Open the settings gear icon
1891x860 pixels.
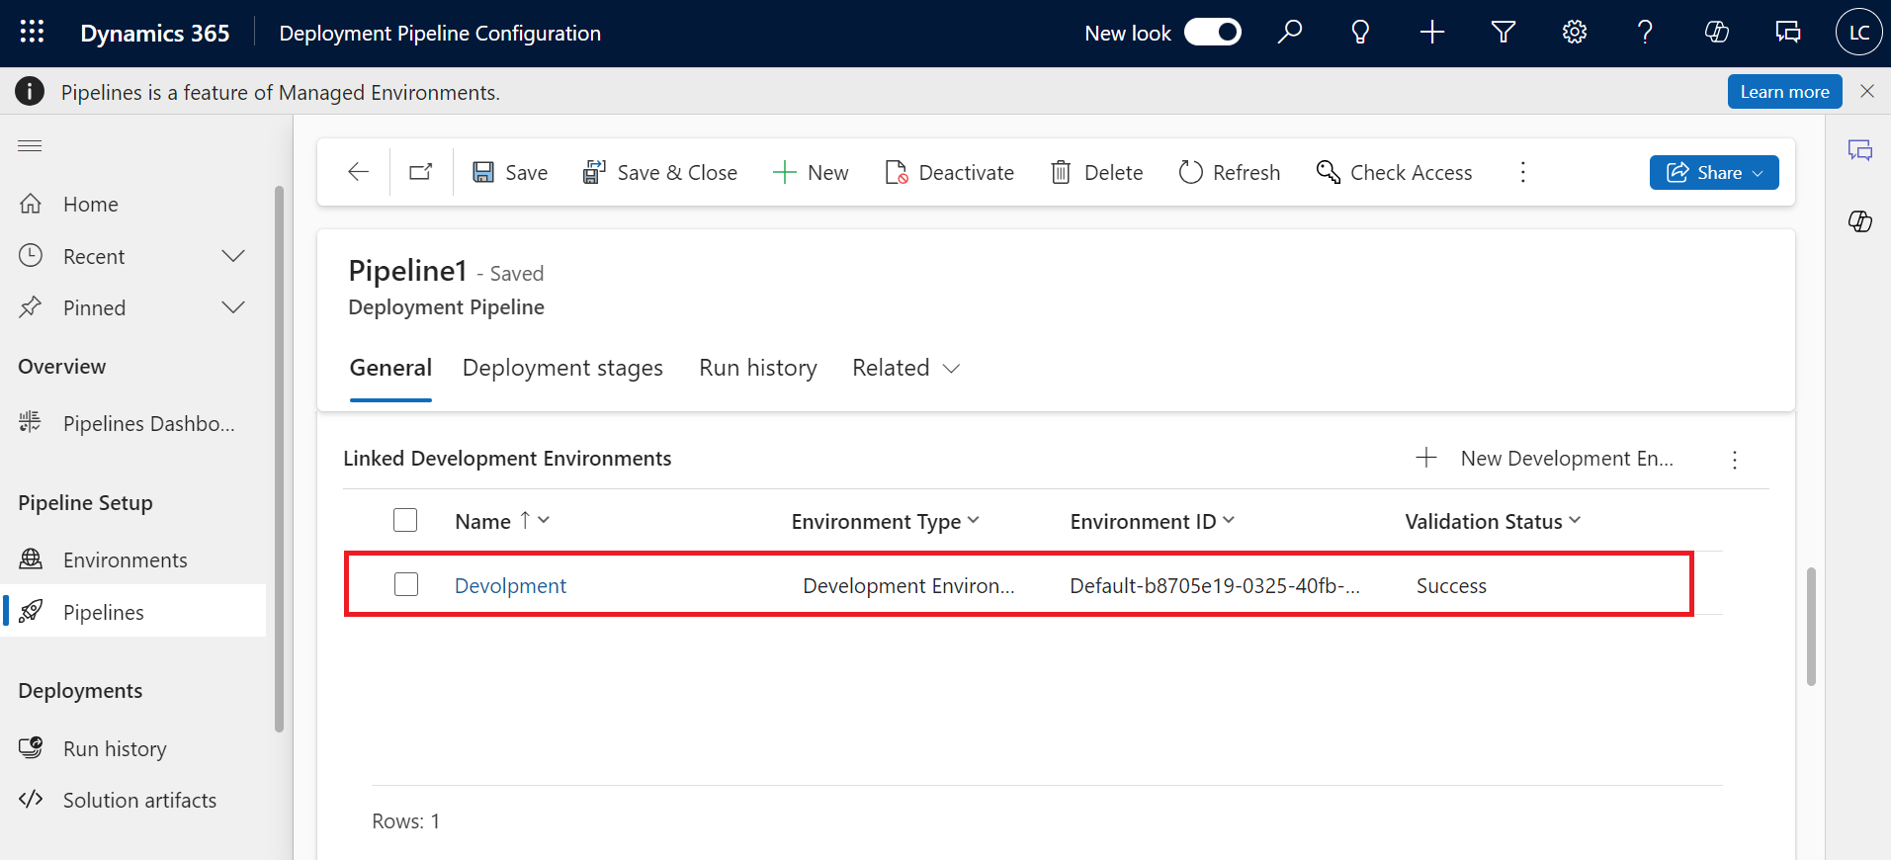(1574, 33)
